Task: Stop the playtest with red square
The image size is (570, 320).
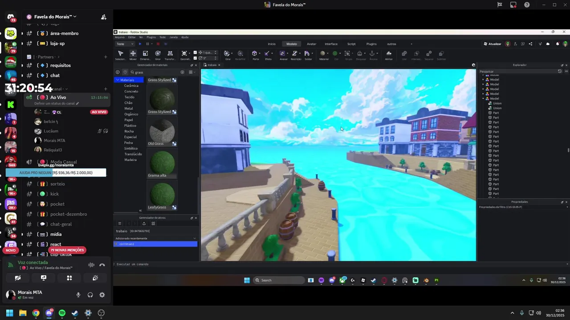Action: coord(158,44)
